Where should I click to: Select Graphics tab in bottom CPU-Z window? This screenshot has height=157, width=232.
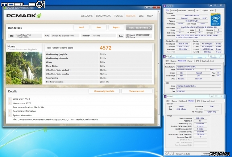pos(206,101)
